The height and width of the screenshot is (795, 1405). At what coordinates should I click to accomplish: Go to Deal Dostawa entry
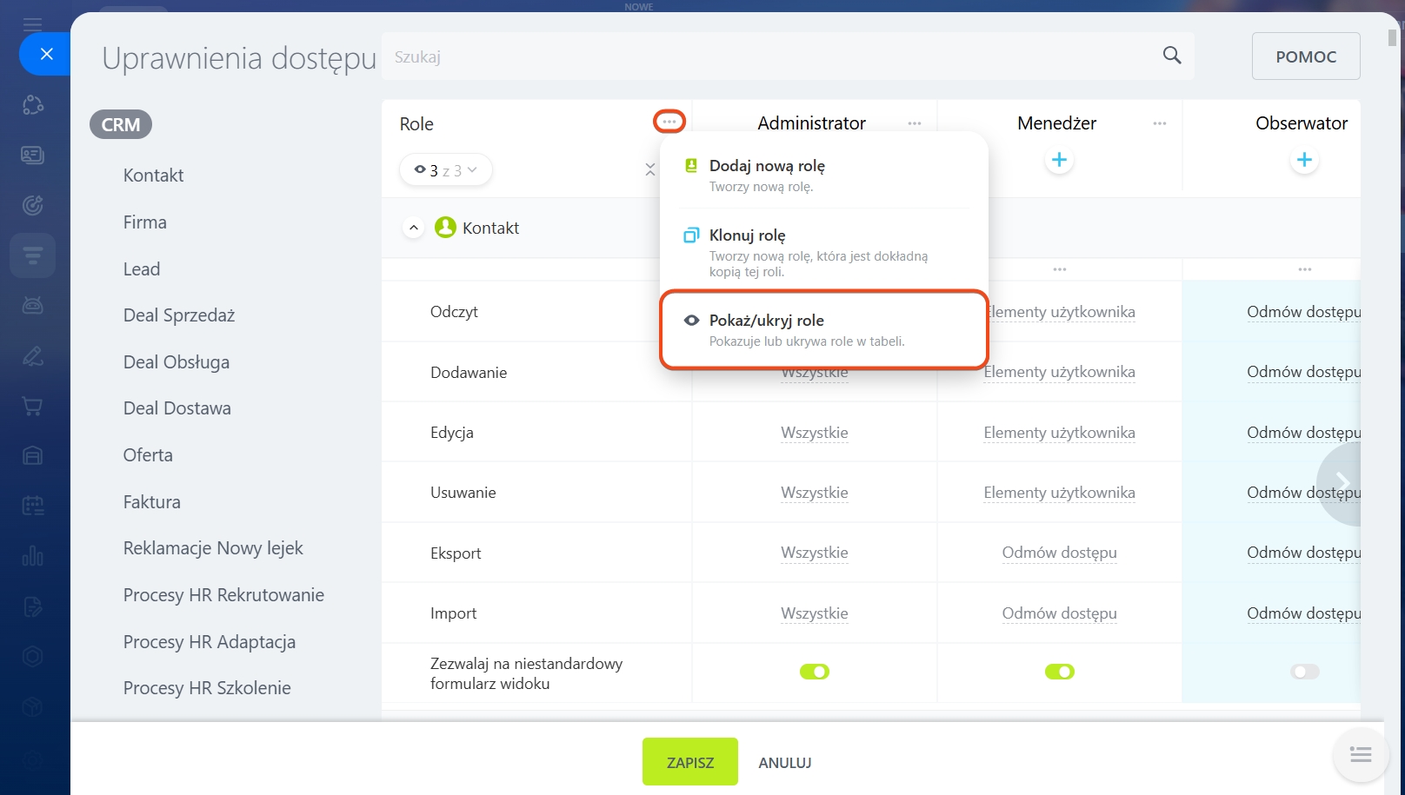tap(177, 408)
